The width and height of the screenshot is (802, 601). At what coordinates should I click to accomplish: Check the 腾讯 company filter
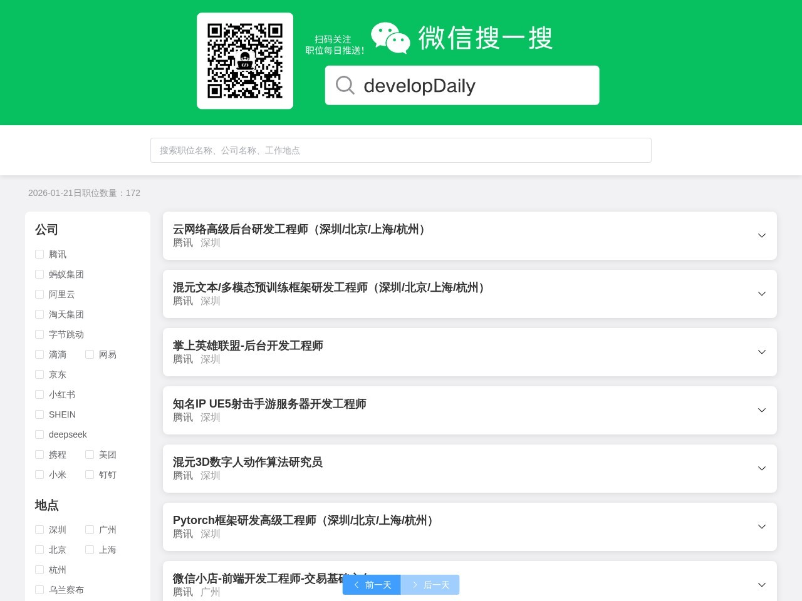click(x=39, y=254)
